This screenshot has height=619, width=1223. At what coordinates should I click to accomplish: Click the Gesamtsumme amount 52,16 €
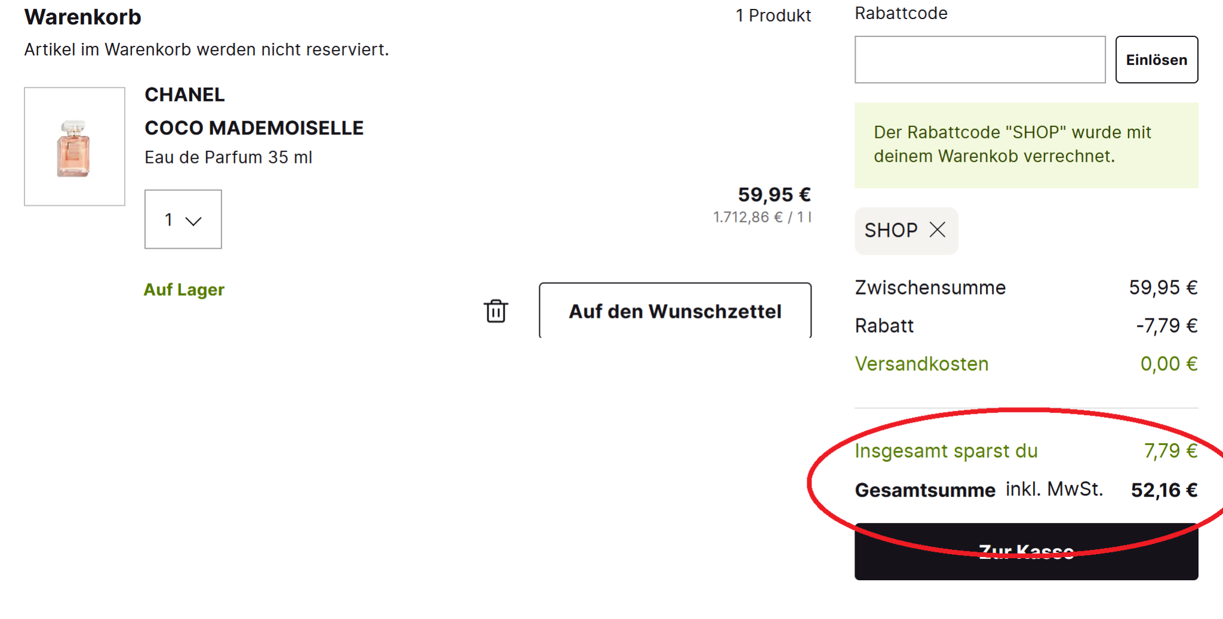coord(1163,490)
